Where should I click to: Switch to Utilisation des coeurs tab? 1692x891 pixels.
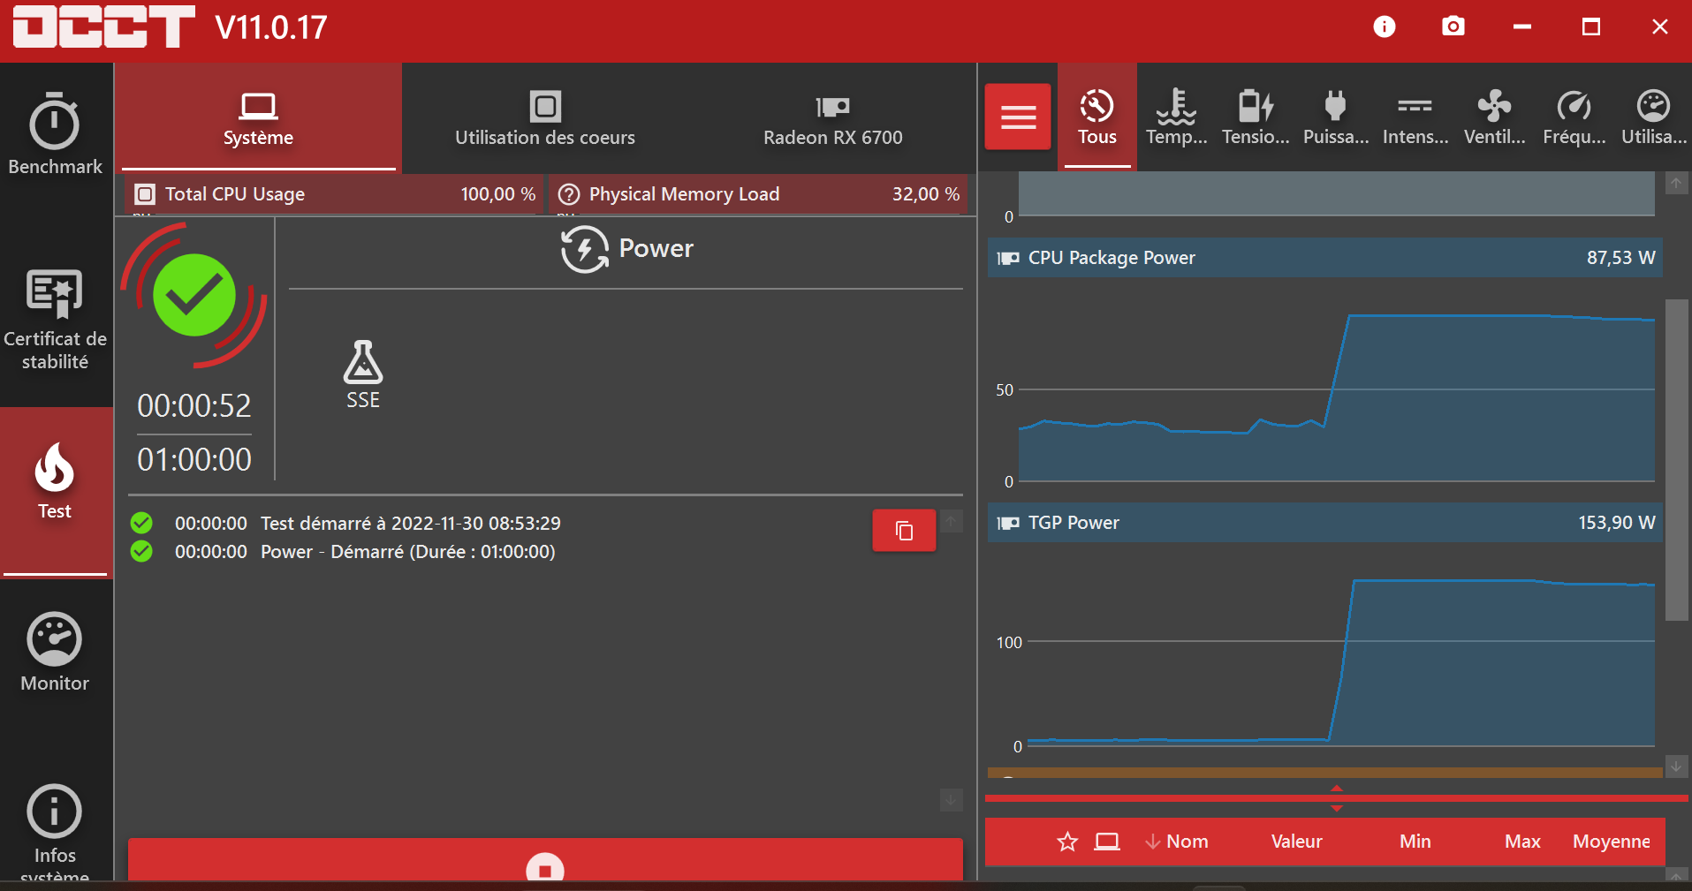[545, 118]
